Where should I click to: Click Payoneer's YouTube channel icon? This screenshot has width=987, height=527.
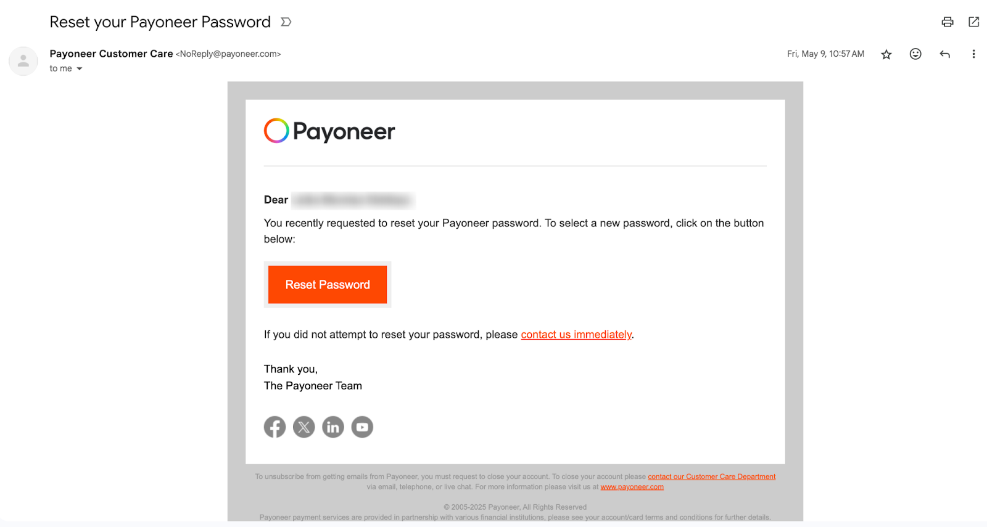pyautogui.click(x=361, y=427)
